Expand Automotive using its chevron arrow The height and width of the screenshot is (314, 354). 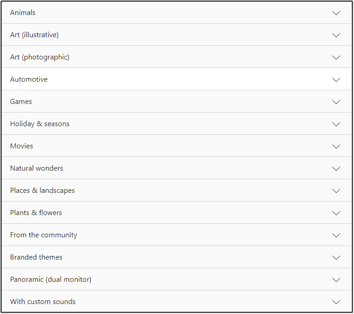tap(336, 80)
